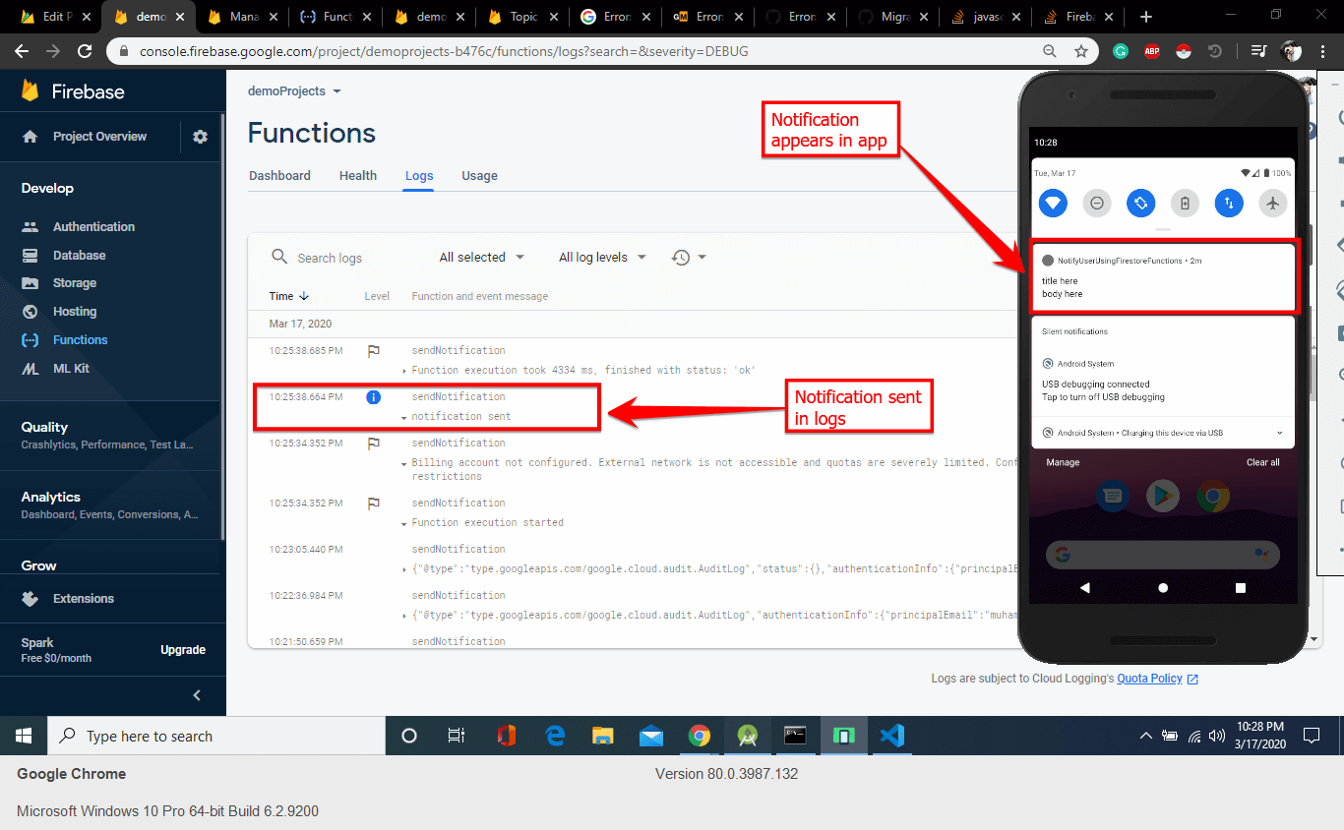Open Project Overview home icon

[31, 137]
